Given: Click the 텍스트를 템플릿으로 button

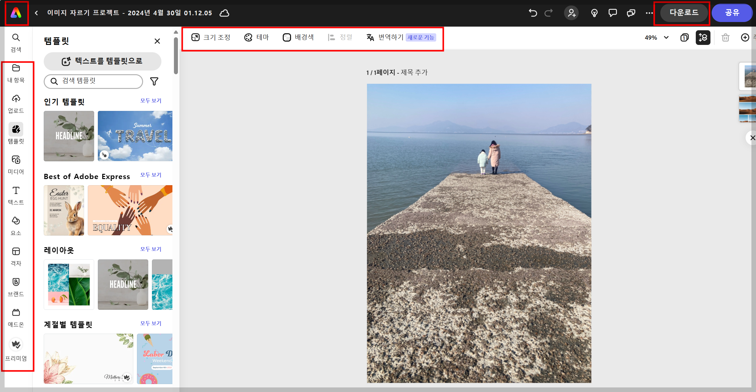Looking at the screenshot, I should 102,61.
